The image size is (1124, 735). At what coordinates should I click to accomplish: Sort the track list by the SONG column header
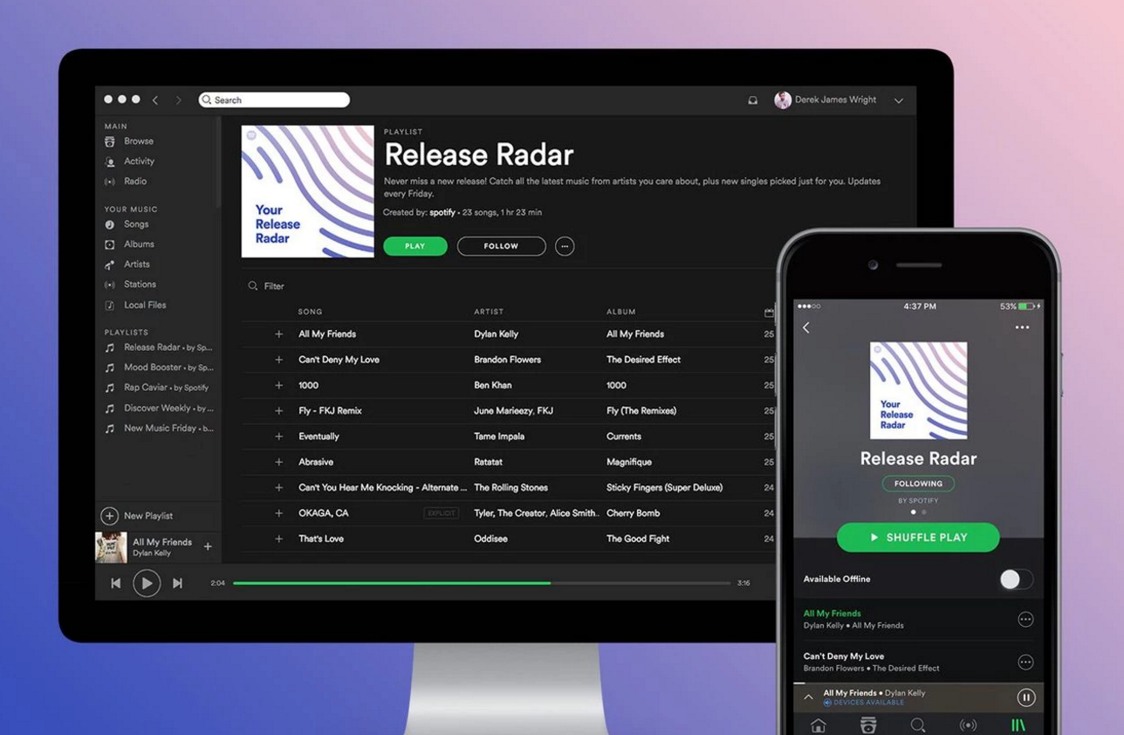point(310,312)
